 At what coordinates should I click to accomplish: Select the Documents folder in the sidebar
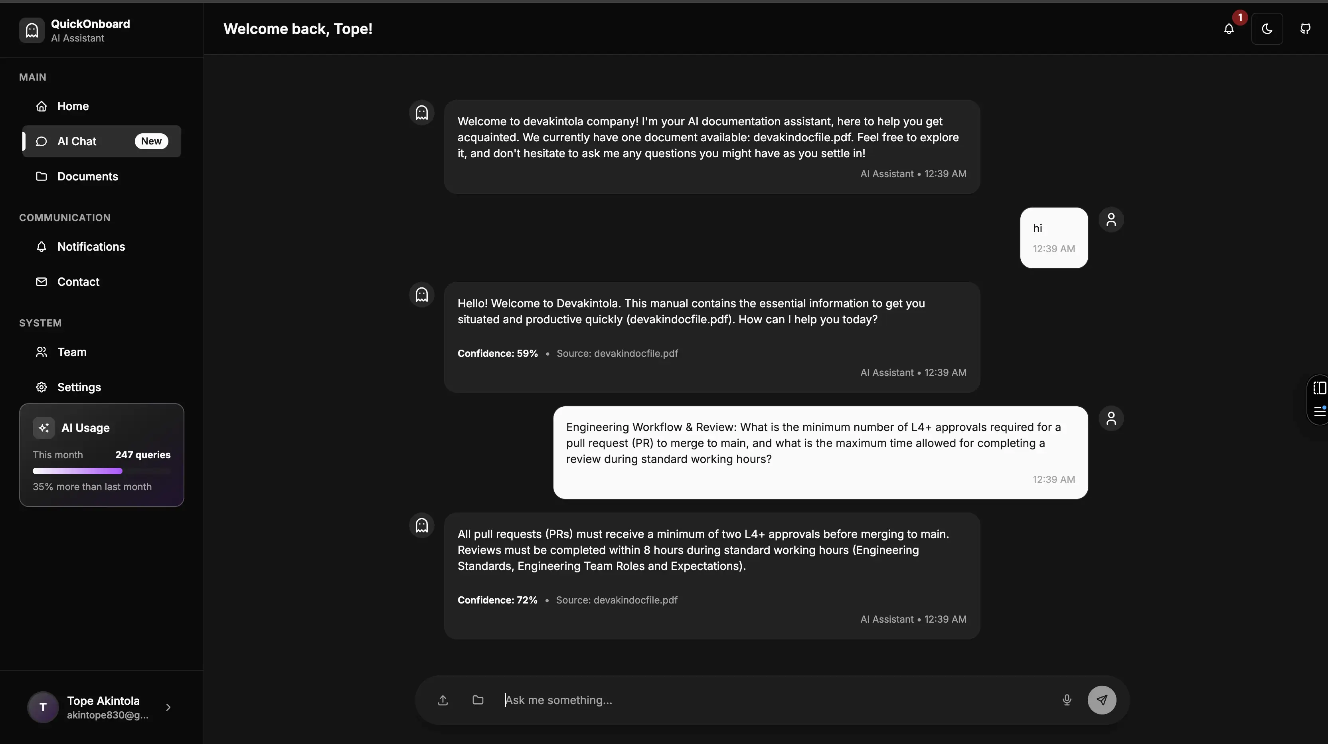coord(88,176)
